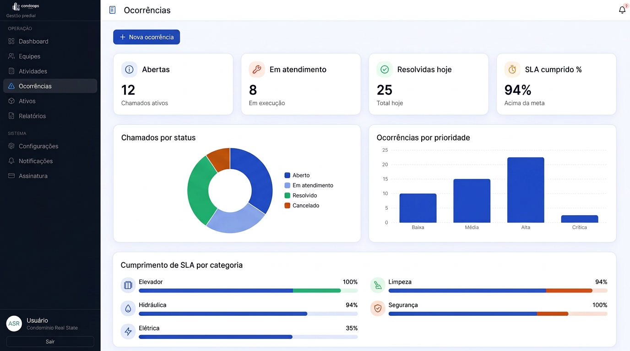The image size is (630, 351).
Task: Click the Abertas info icon
Action: [x=129, y=69]
